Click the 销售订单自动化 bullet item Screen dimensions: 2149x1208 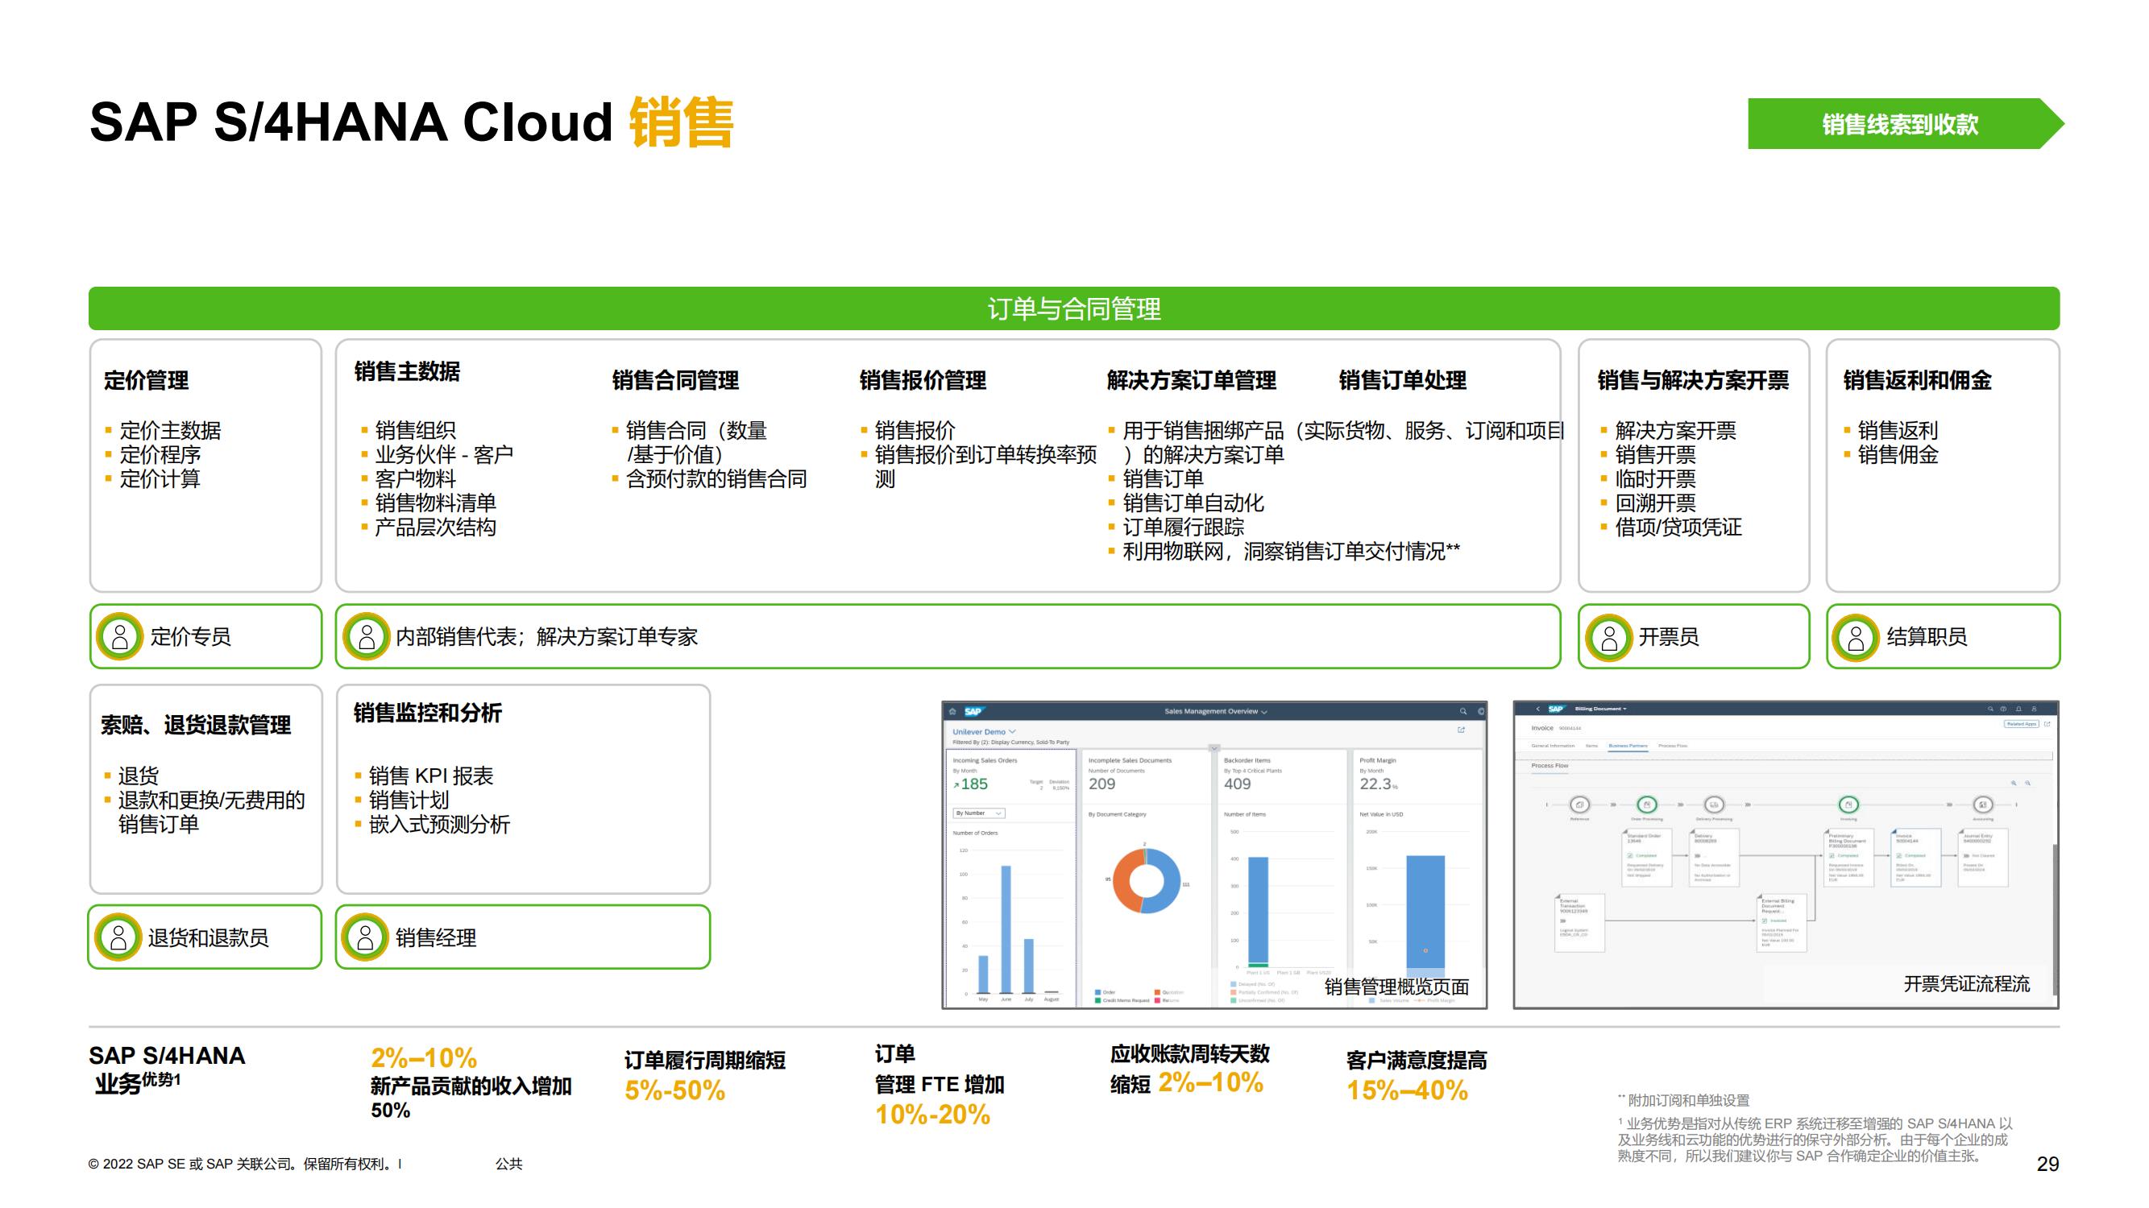(x=1193, y=503)
